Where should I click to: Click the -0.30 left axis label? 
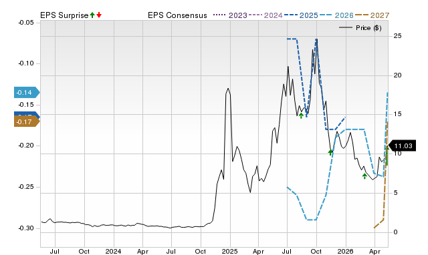pos(26,228)
